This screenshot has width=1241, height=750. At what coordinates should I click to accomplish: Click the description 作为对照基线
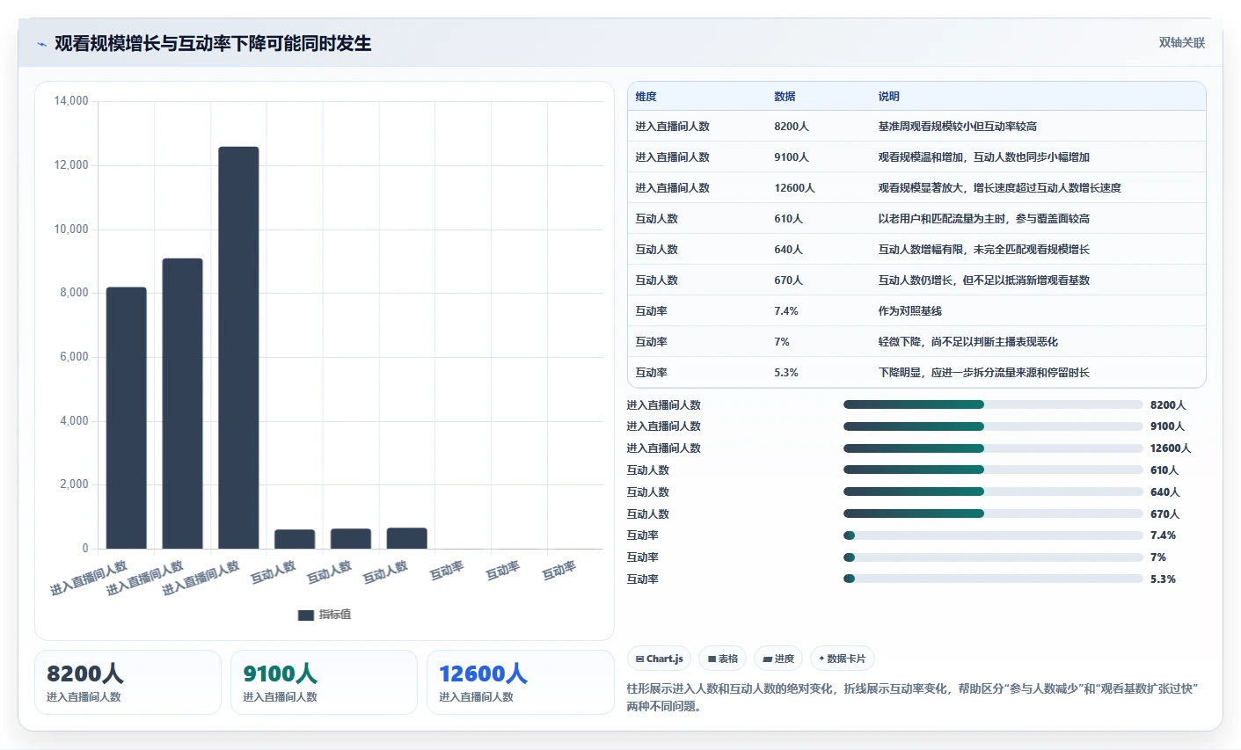pyautogui.click(x=909, y=311)
